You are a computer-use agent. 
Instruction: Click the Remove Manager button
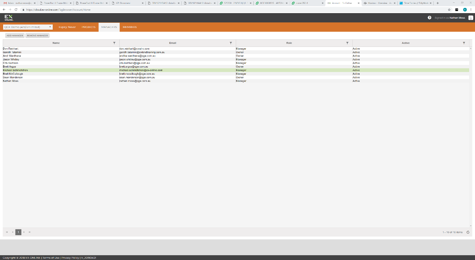38,36
